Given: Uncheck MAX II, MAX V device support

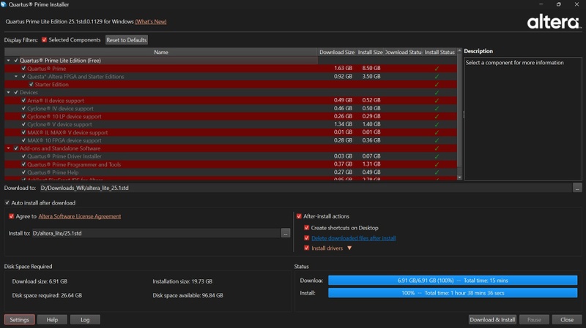Looking at the screenshot, I should 23,132.
